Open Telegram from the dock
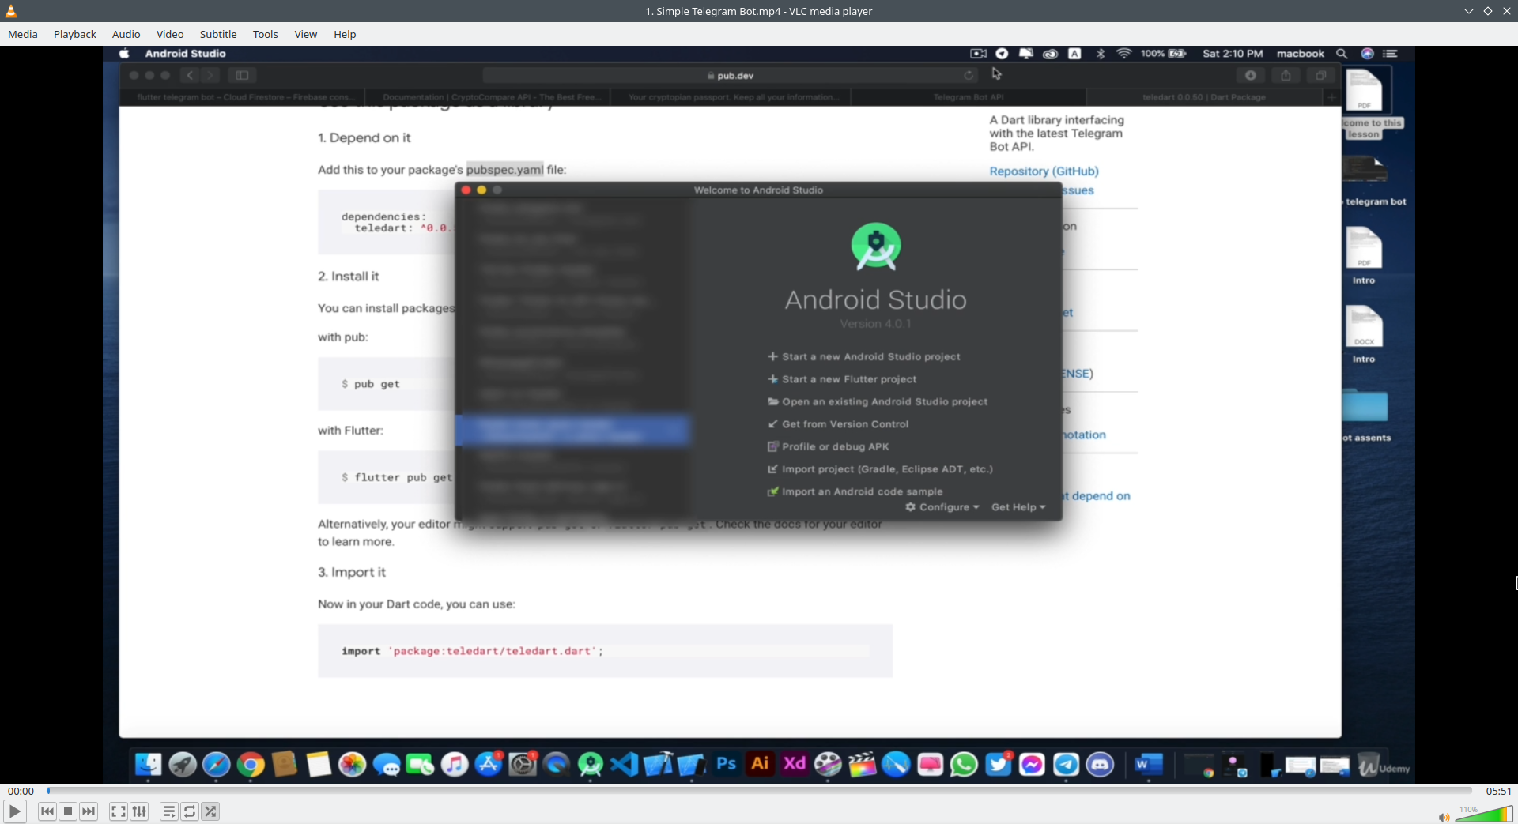Image resolution: width=1518 pixels, height=824 pixels. pos(1066,765)
